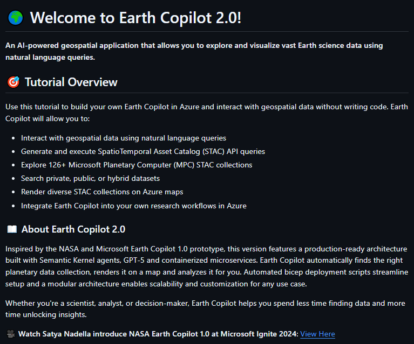Click the movie camera emoji before Watch Satya

coord(11,334)
